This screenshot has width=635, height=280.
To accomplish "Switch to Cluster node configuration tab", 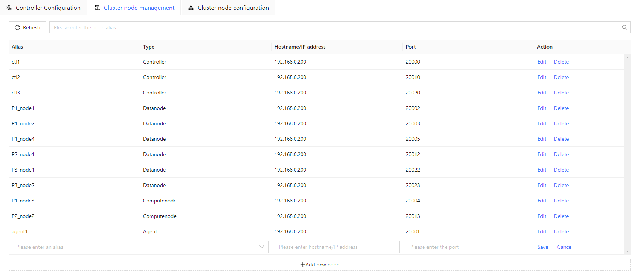I will click(x=229, y=8).
